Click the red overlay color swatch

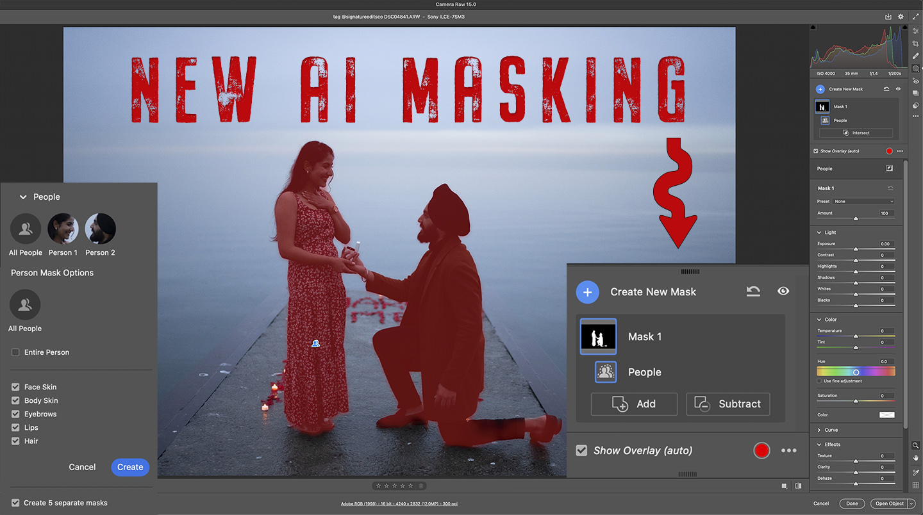tap(761, 450)
